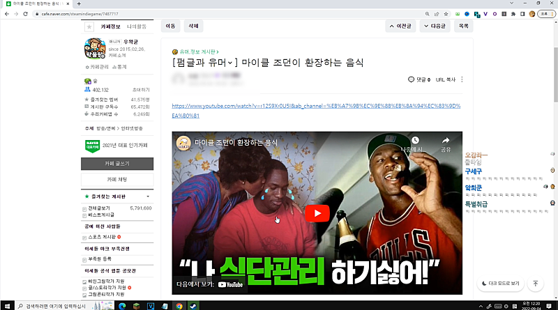This screenshot has width=558, height=310.
Task: Open Microsoft Edge from taskbar
Action: tap(122, 306)
